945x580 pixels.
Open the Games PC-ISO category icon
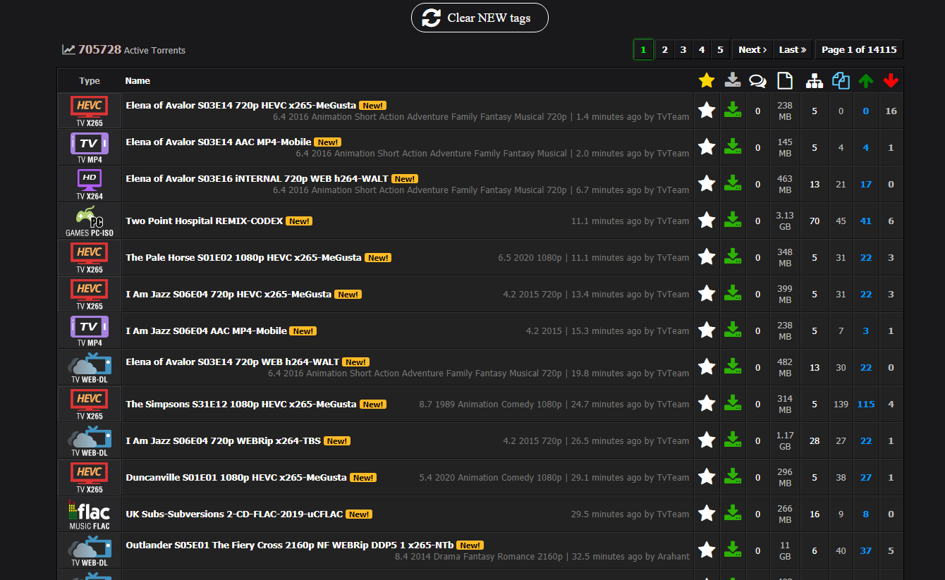[90, 221]
